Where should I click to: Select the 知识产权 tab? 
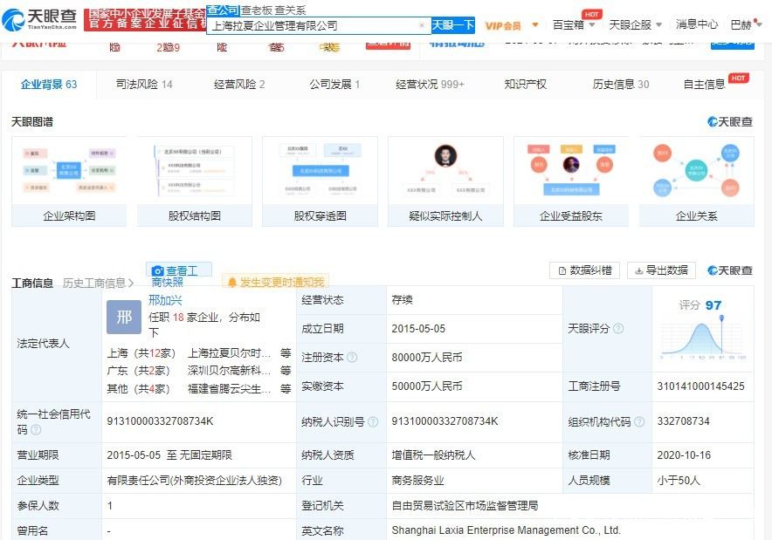pyautogui.click(x=526, y=85)
